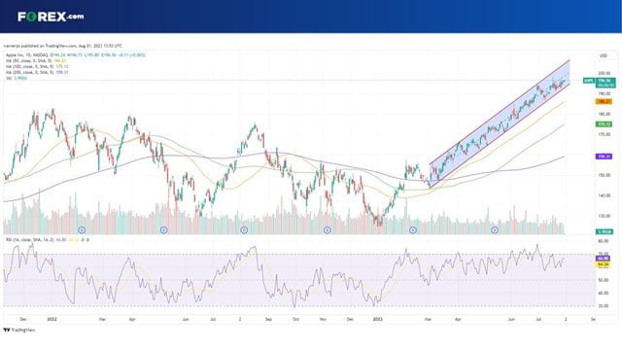Viewport: 622px width, 350px height.
Task: Open the USD currency label on price axis
Action: 604,55
